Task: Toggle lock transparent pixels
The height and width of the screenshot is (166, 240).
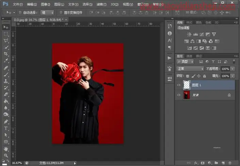Action: pos(188,76)
